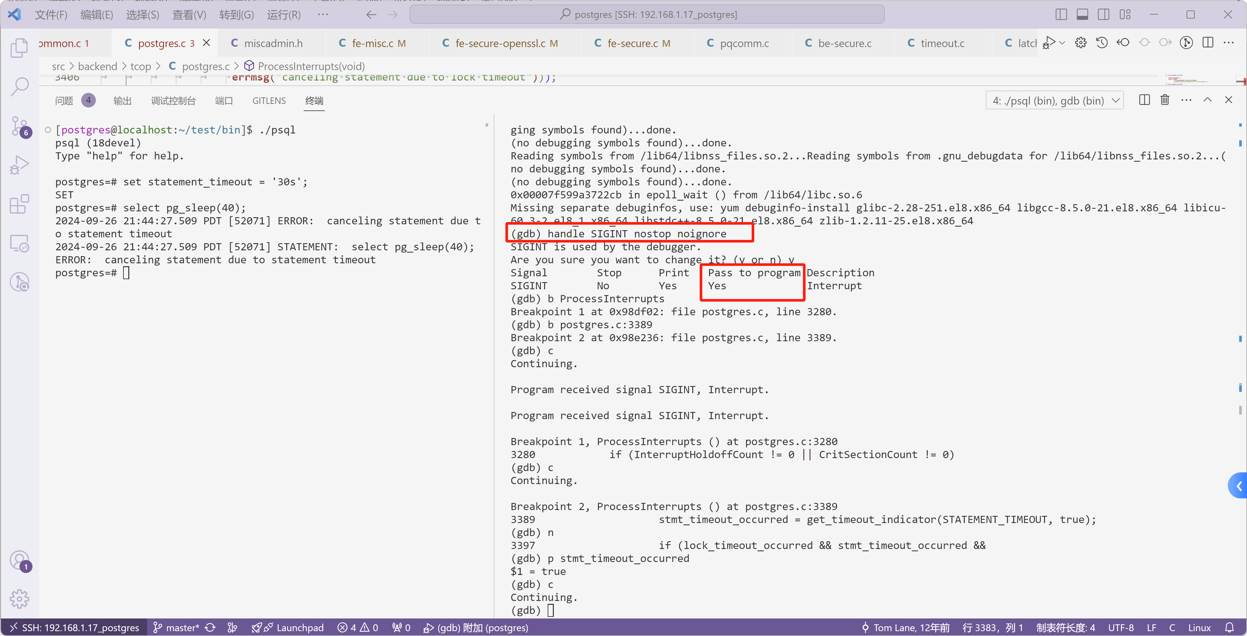Kill terminal using the trash icon
The width and height of the screenshot is (1247, 636).
tap(1165, 100)
